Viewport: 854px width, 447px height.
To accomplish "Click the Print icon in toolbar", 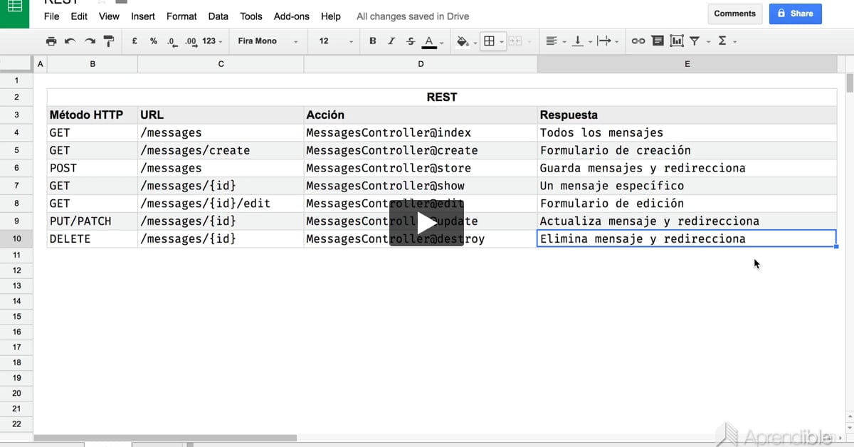I will pyautogui.click(x=51, y=41).
